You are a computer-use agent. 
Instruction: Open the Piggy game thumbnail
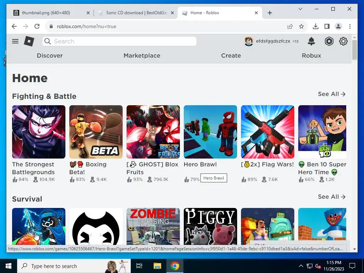click(x=210, y=226)
